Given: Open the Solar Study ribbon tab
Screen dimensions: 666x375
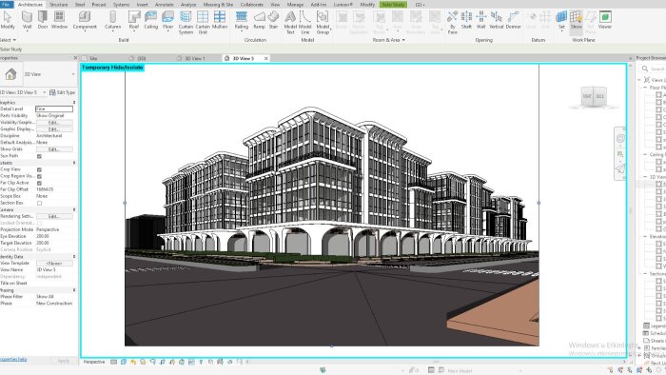Looking at the screenshot, I should [393, 4].
